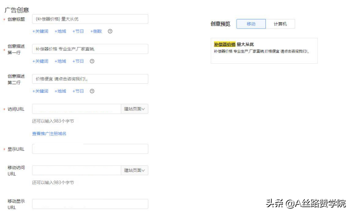Click the 访问URL input field
Viewport: 352px width, 214px height.
click(x=76, y=109)
